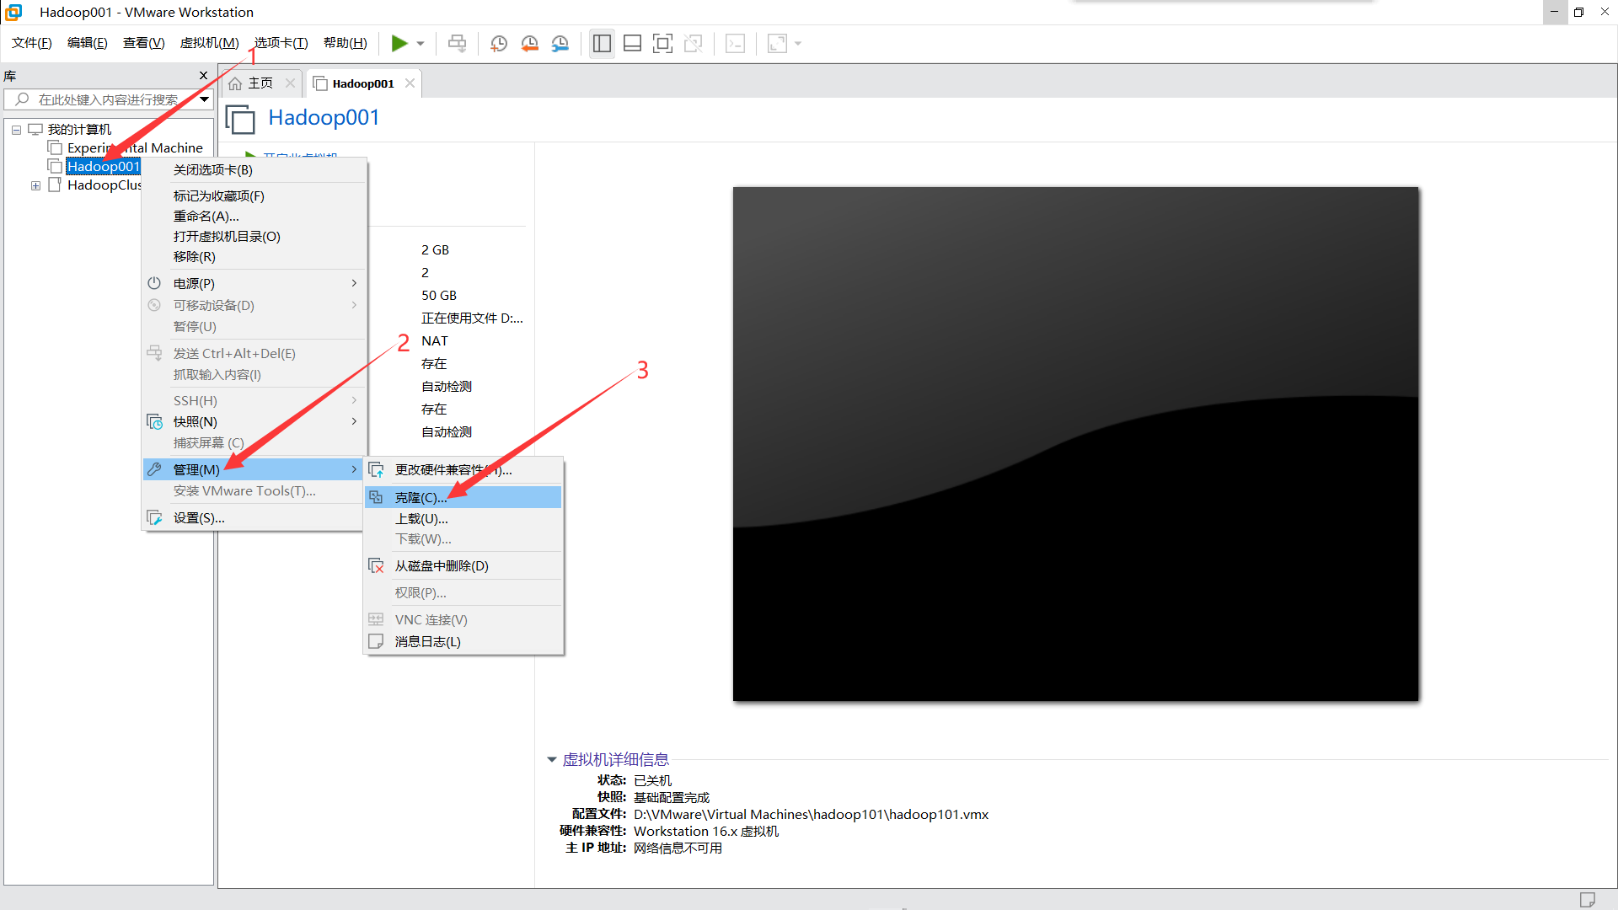Select Hadoop001 in the library tree
This screenshot has width=1618, height=910.
click(104, 166)
